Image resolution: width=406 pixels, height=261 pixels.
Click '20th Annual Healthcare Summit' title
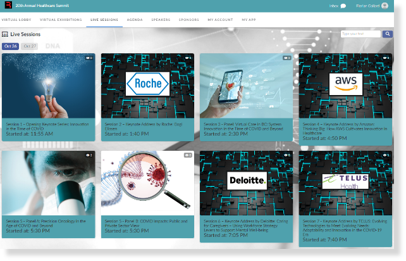(x=42, y=6)
